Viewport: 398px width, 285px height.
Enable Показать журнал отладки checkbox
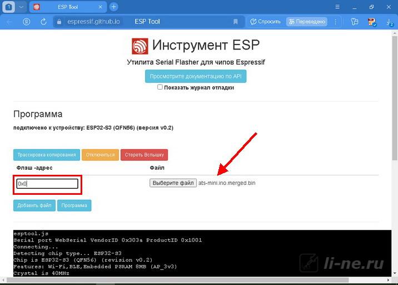[160, 87]
